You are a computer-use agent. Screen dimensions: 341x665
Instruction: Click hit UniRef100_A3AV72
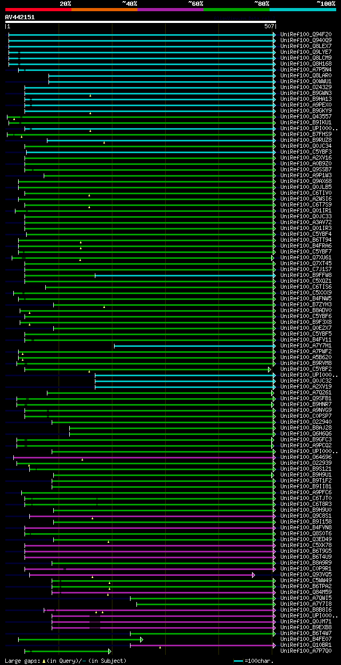click(x=305, y=223)
